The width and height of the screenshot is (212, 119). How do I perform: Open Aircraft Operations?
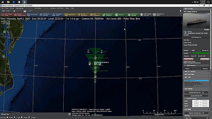(x=82, y=15)
